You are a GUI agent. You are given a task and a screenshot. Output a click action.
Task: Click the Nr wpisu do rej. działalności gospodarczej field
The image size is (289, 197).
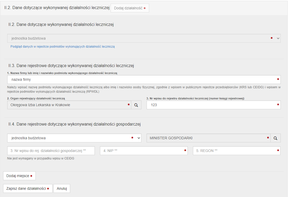(x=51, y=151)
